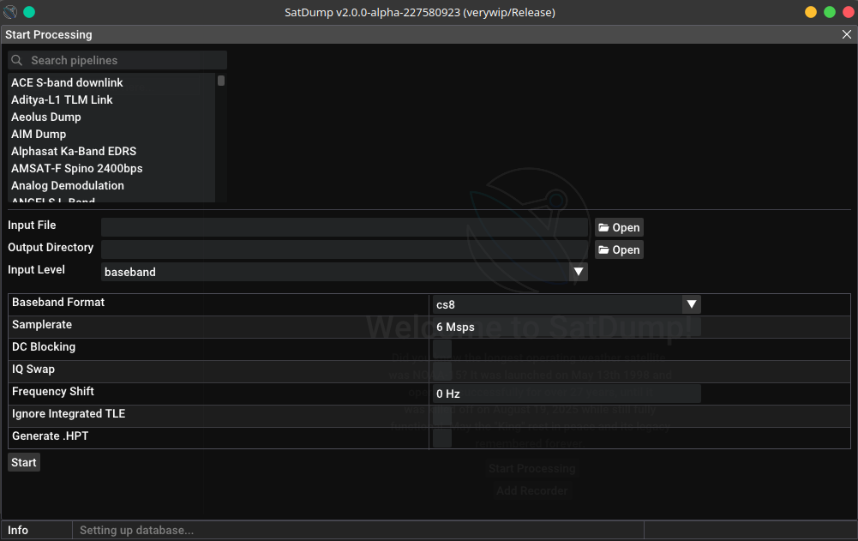
Task: Click the Baseband Format label
Action: [58, 303]
